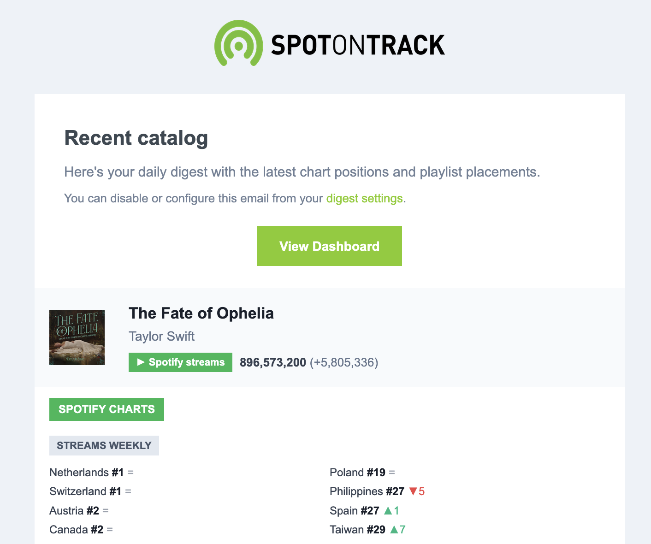Click the green up arrow beside Spain #27
This screenshot has width=651, height=544.
pyautogui.click(x=388, y=511)
